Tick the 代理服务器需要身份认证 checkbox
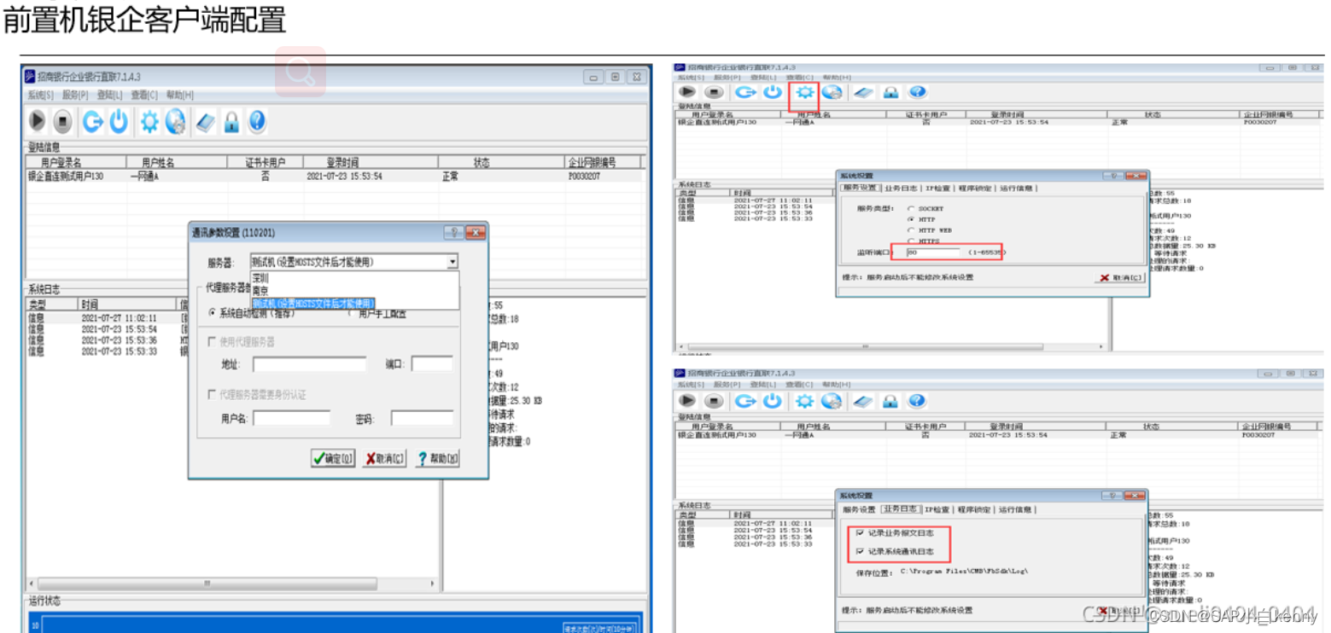 213,394
